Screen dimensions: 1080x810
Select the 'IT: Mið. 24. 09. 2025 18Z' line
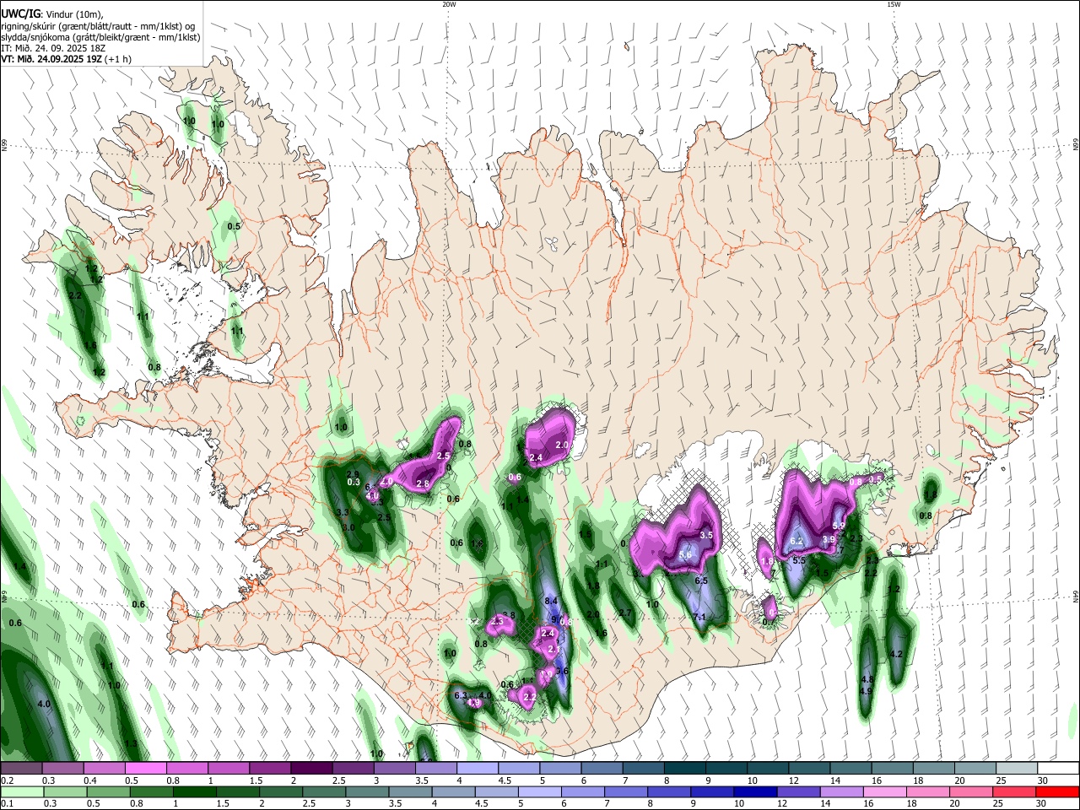point(53,48)
